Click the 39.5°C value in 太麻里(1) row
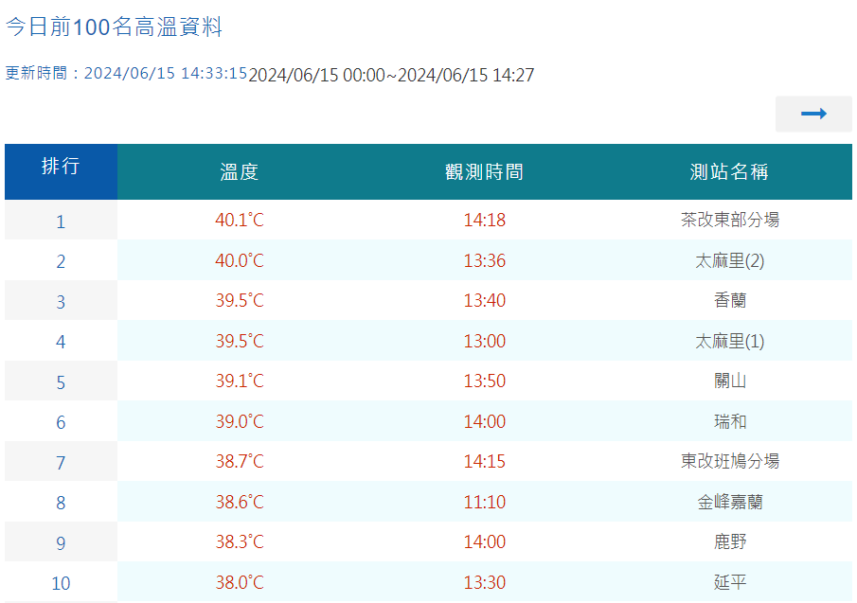This screenshot has height=603, width=857. [x=240, y=341]
